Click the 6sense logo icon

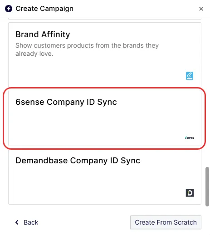click(x=190, y=137)
